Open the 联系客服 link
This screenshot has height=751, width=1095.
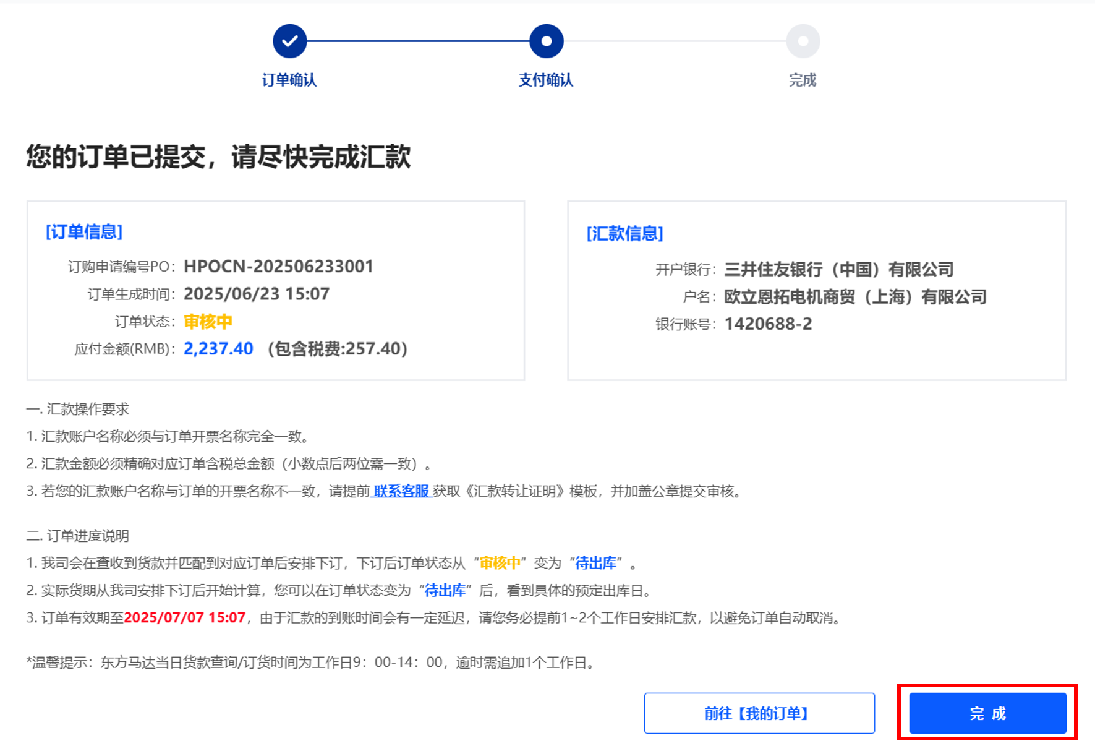[x=401, y=491]
